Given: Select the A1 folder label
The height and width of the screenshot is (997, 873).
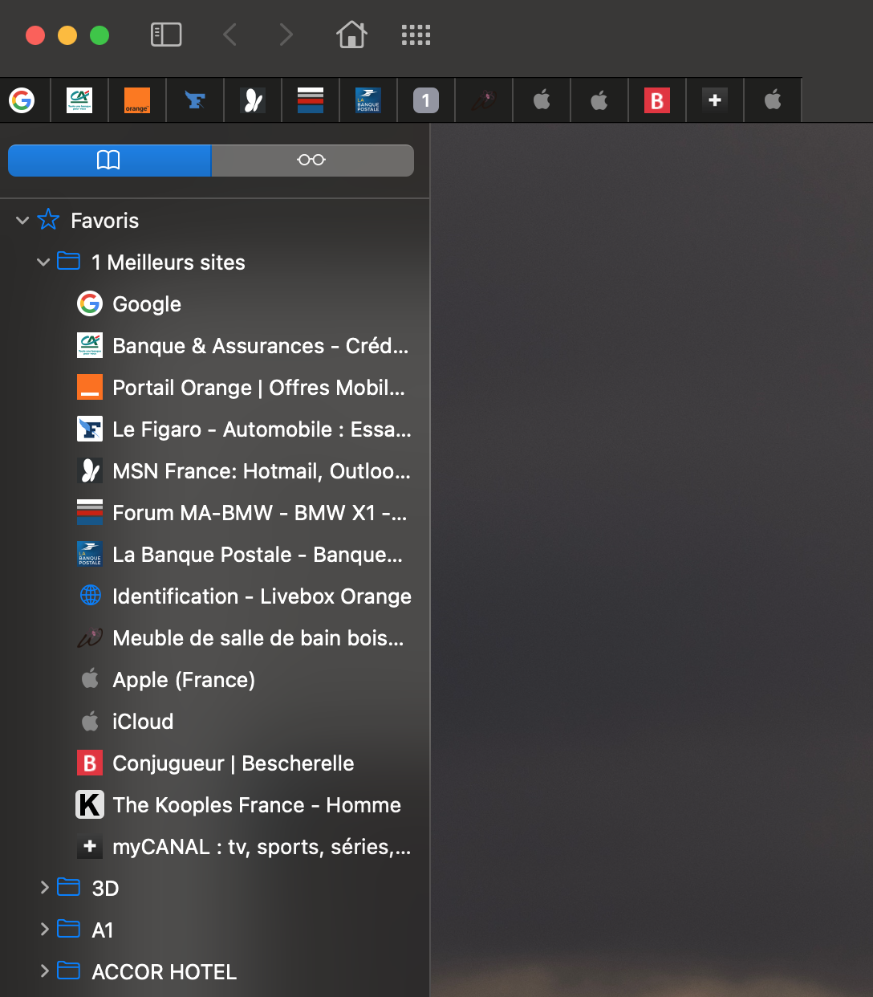Looking at the screenshot, I should click(x=103, y=930).
